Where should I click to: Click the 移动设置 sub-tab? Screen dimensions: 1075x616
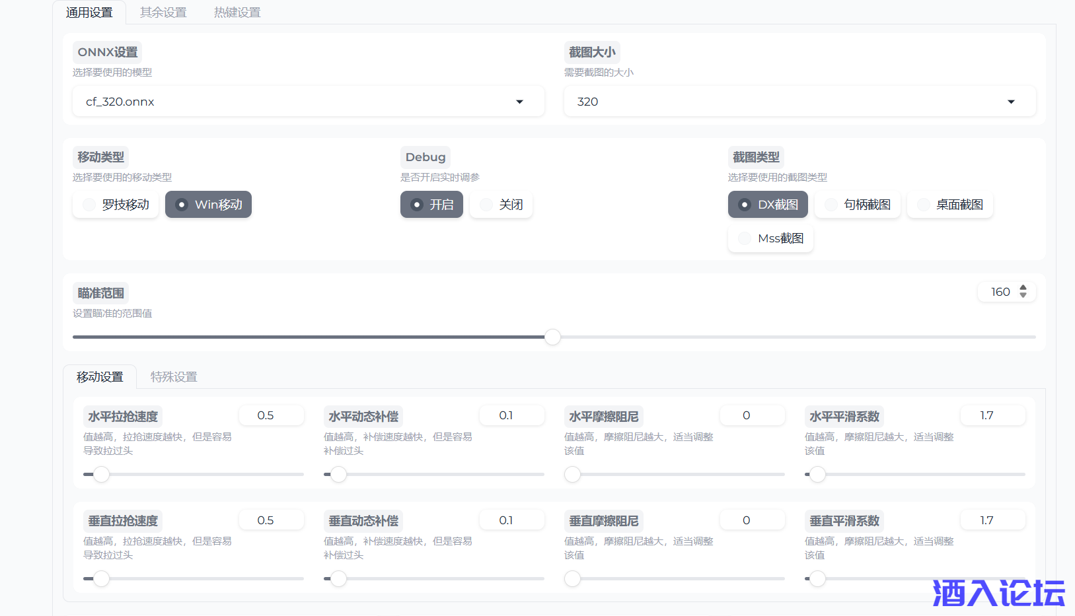pyautogui.click(x=100, y=377)
